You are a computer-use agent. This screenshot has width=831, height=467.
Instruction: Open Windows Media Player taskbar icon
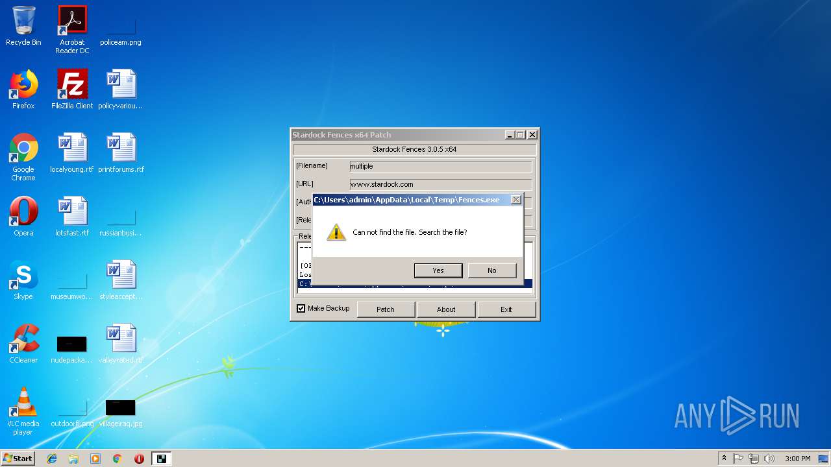pos(95,459)
